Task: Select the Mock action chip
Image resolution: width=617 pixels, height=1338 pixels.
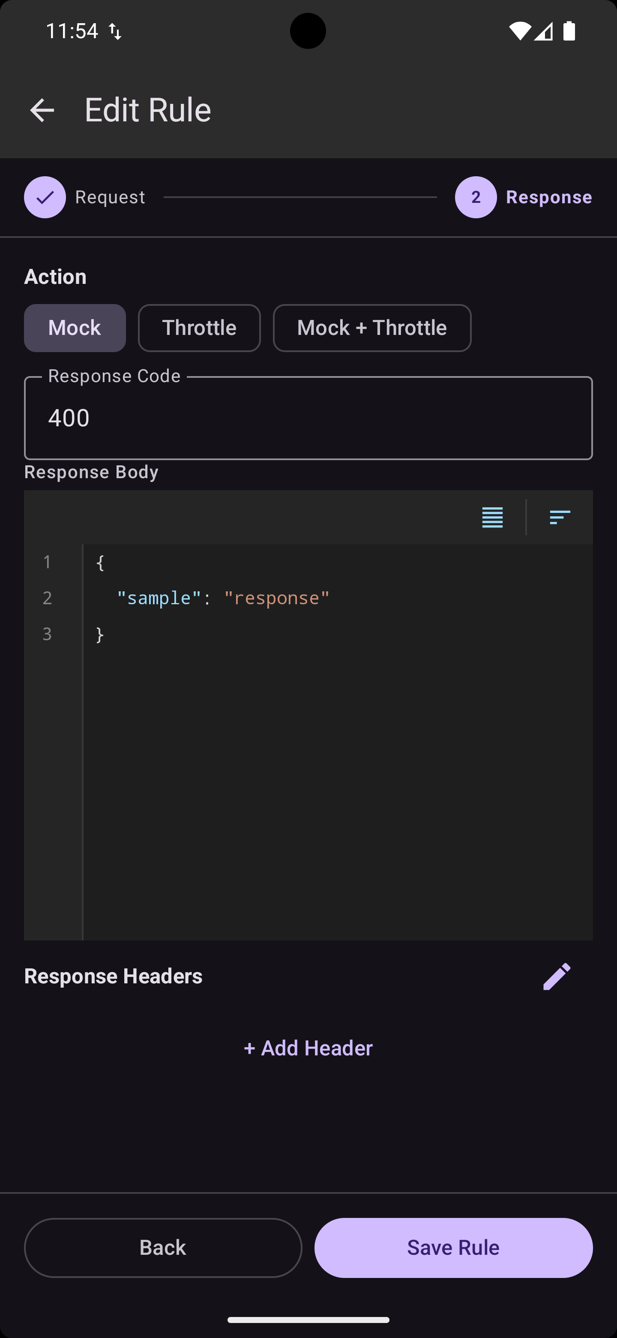Action: 75,328
